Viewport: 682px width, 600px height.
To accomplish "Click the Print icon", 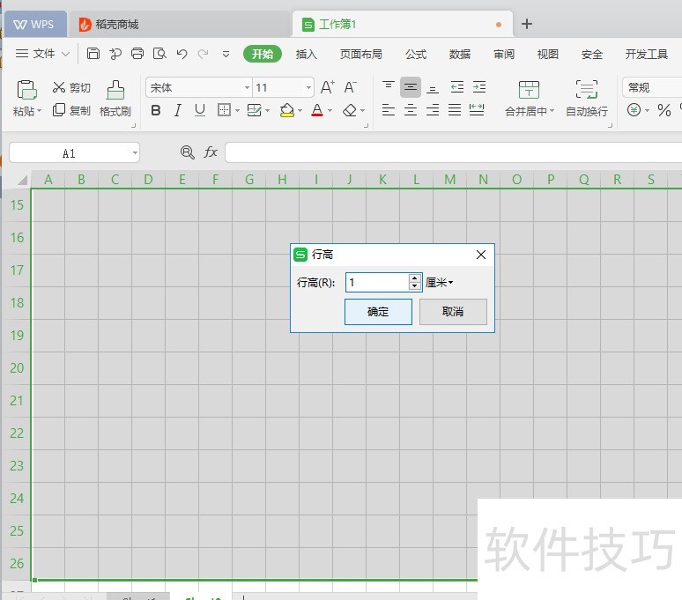I will pyautogui.click(x=137, y=54).
